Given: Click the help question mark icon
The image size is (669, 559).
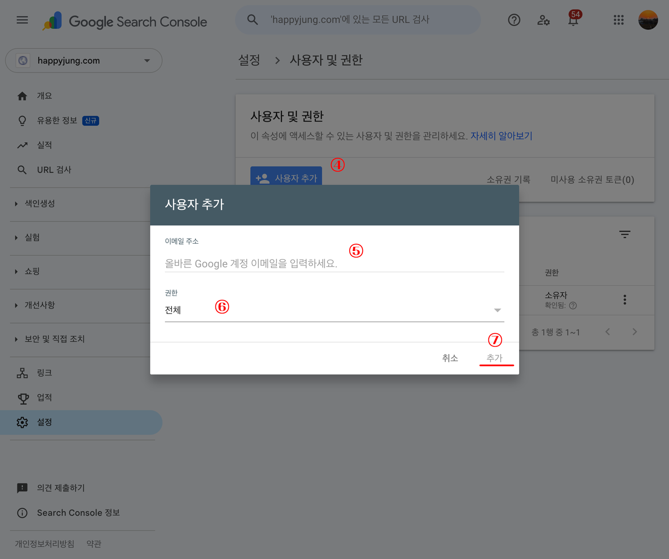Looking at the screenshot, I should [514, 20].
